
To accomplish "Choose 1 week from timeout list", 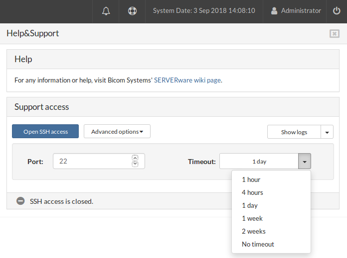I will pos(252,218).
